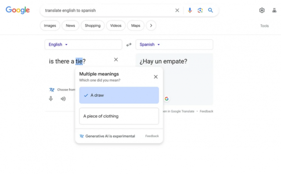
Task: Switch to Maps results tab
Action: point(136,25)
